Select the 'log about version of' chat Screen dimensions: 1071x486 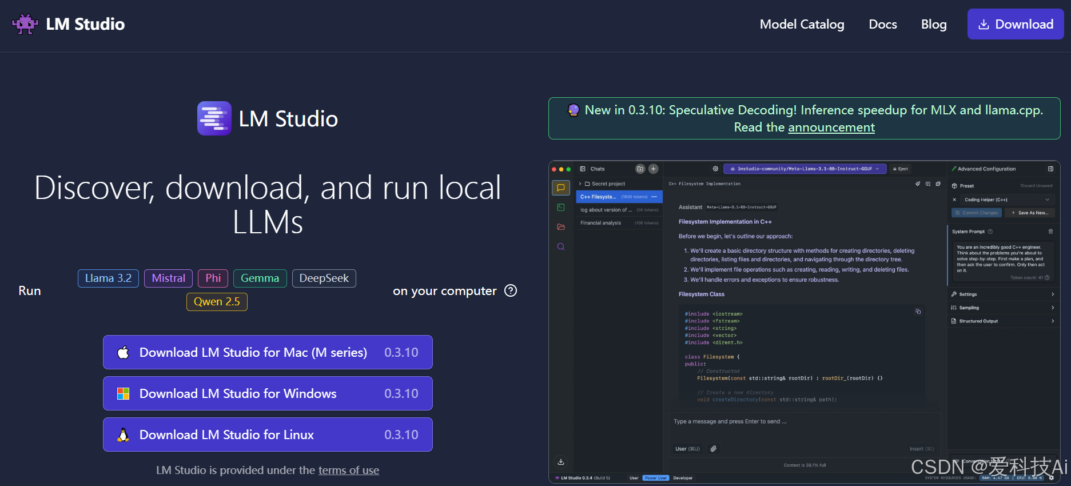click(619, 210)
